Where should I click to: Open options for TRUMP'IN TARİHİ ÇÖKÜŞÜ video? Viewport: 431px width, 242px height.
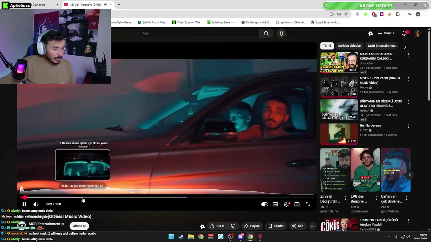click(409, 221)
